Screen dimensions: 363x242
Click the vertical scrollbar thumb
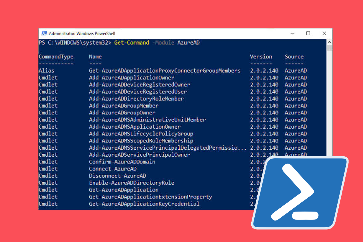pyautogui.click(x=329, y=48)
